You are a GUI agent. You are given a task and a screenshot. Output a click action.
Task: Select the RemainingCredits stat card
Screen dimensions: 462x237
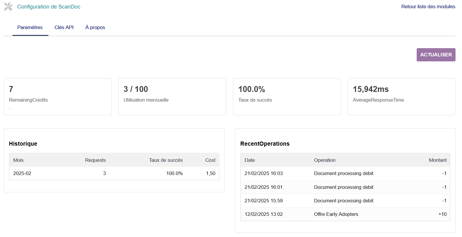[58, 96]
